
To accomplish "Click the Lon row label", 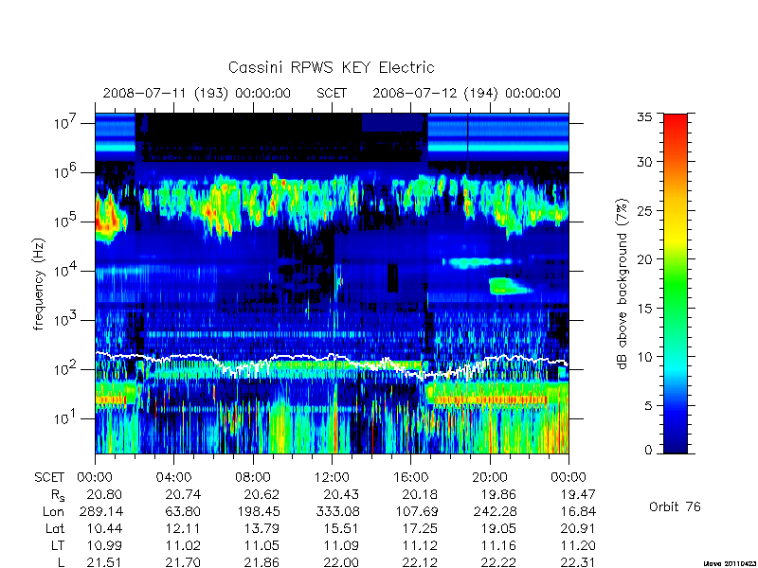I will (53, 511).
